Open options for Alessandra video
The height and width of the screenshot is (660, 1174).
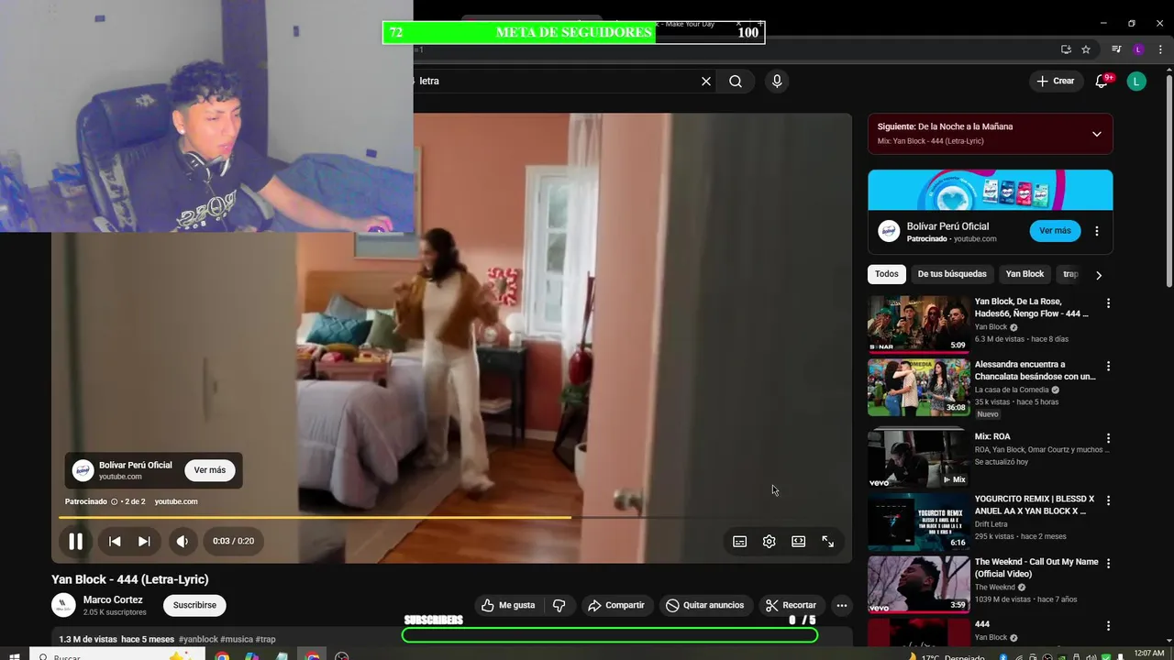[x=1108, y=366]
